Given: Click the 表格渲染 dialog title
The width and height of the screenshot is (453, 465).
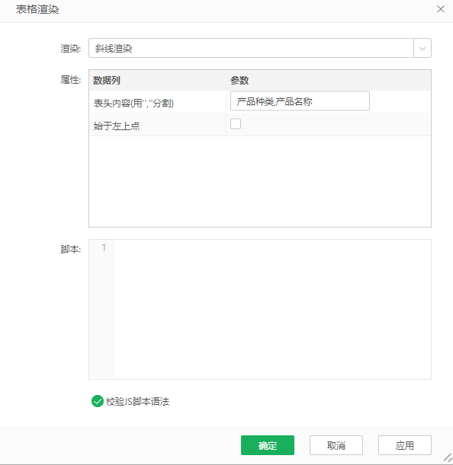Looking at the screenshot, I should coord(37,9).
